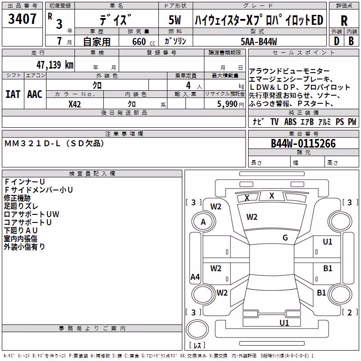Click left headlight mark X

[247, 198]
